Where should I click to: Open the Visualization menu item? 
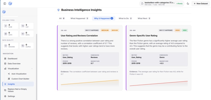pos(18,69)
